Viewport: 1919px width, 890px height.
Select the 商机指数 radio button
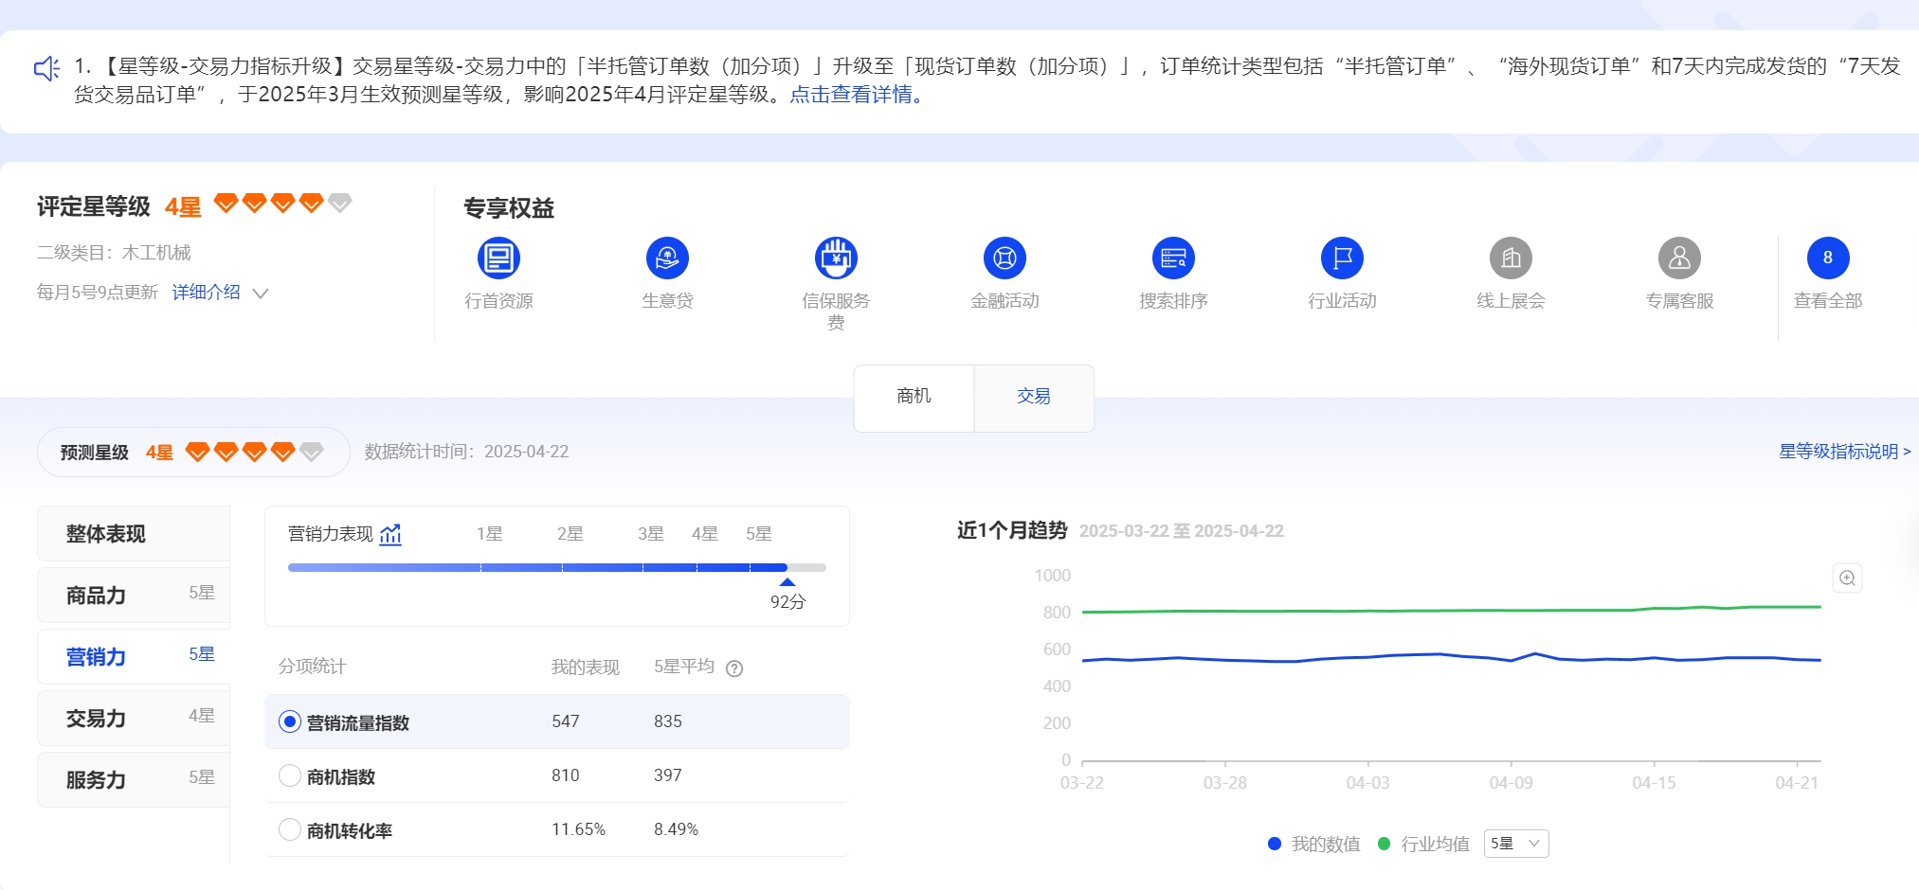pyautogui.click(x=290, y=776)
